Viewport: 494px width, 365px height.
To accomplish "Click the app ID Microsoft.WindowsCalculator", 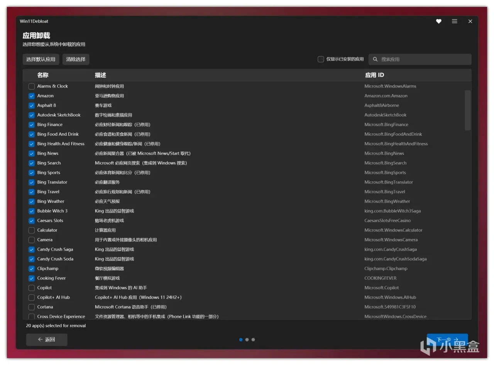I will [x=393, y=230].
